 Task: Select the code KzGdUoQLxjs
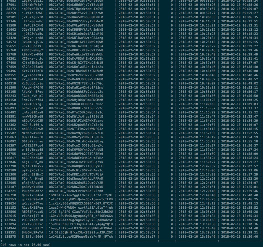pos(32,84)
